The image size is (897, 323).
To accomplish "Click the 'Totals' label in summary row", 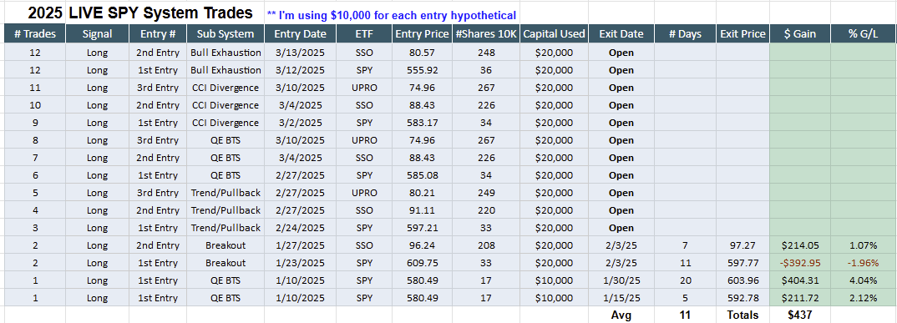I will pyautogui.click(x=743, y=315).
